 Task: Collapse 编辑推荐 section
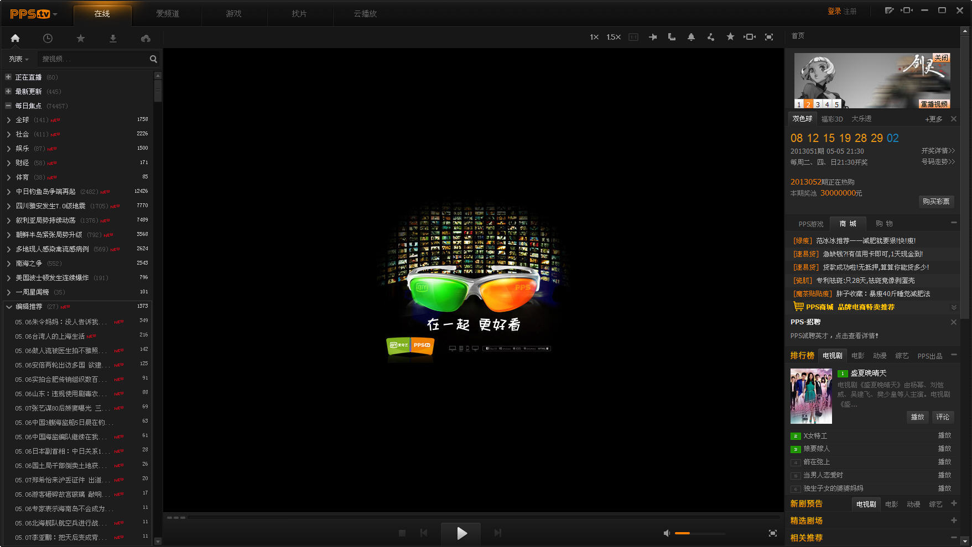[9, 307]
